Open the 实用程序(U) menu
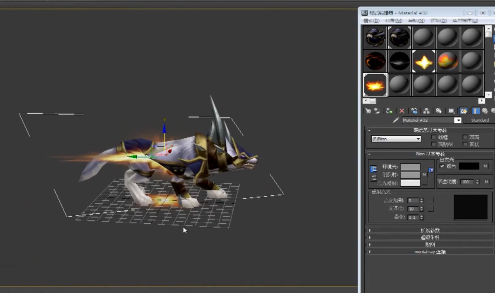The width and height of the screenshot is (495, 293). [465, 21]
